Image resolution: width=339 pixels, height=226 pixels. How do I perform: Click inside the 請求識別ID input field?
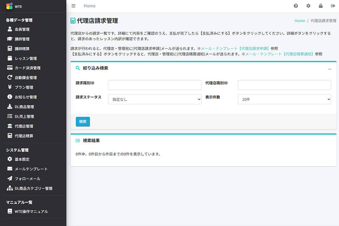[154, 85]
